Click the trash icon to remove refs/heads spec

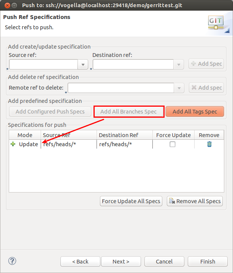tap(209, 144)
